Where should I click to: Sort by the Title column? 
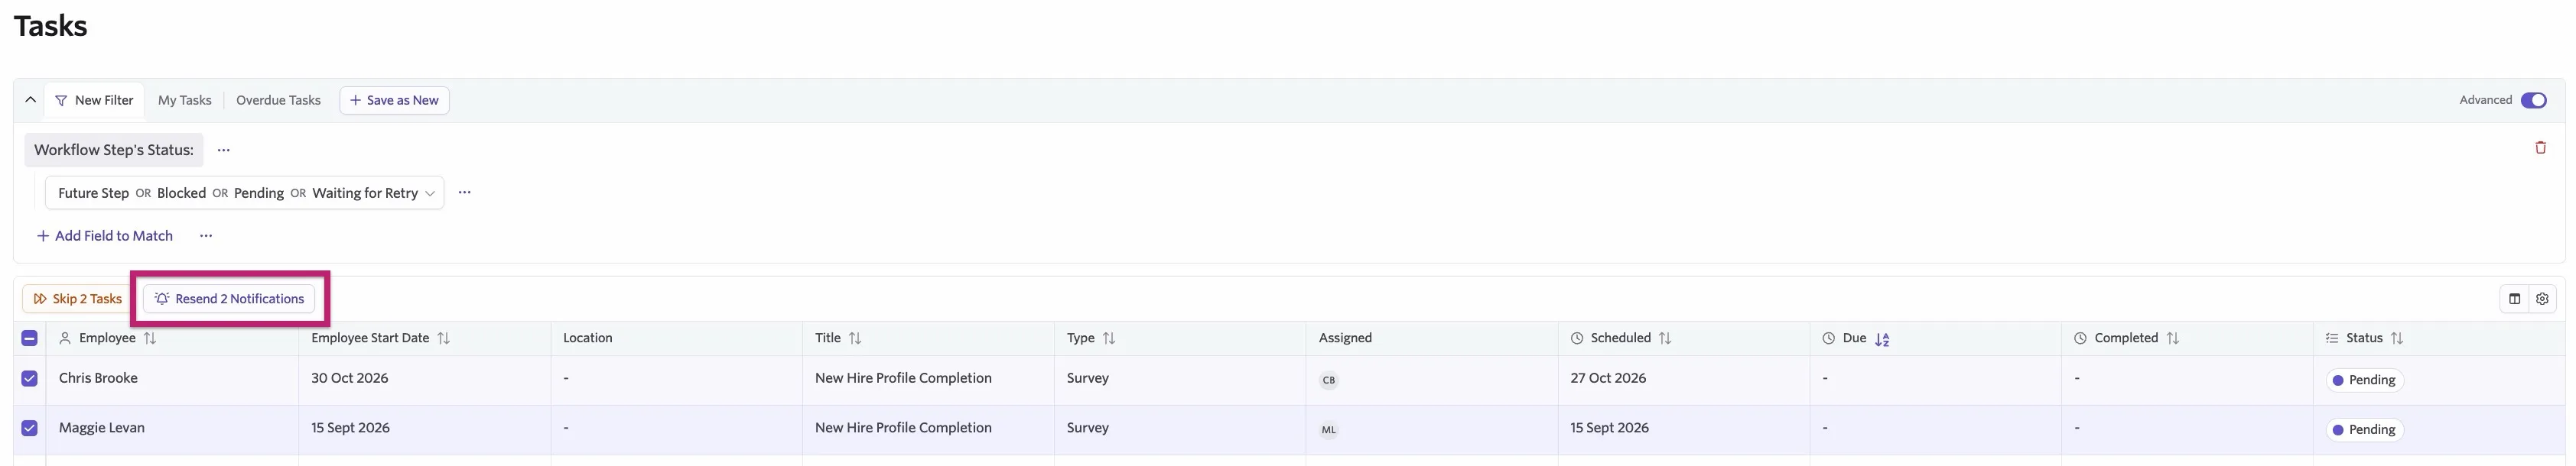pyautogui.click(x=855, y=338)
